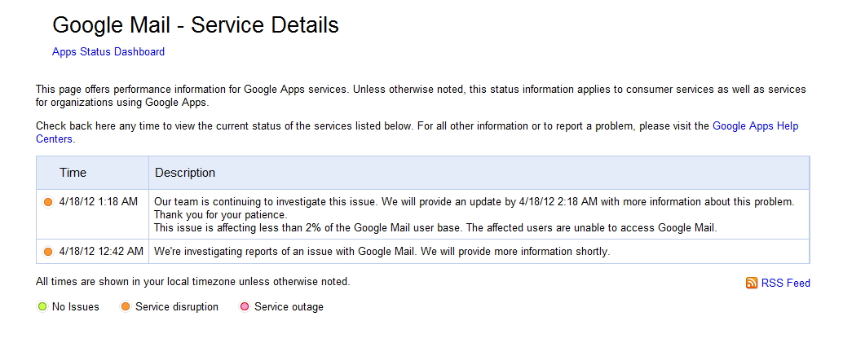
Task: Click the orange status dot for 1:18 AM
Action: pos(48,202)
